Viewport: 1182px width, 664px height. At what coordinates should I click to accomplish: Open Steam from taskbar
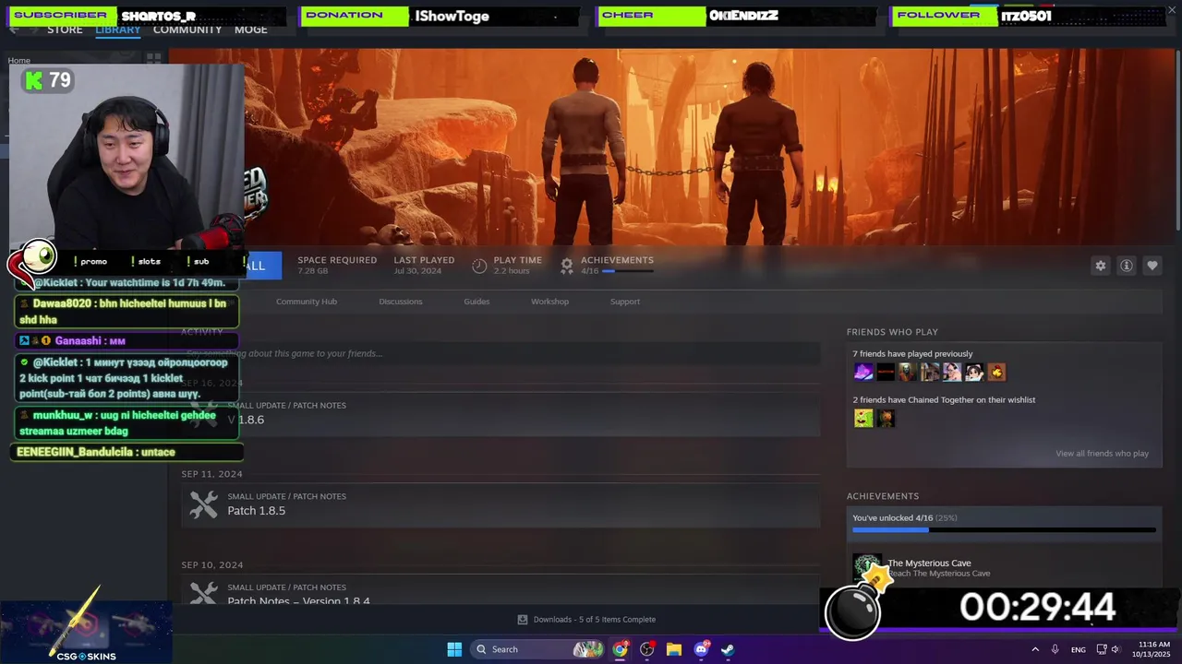coord(728,649)
